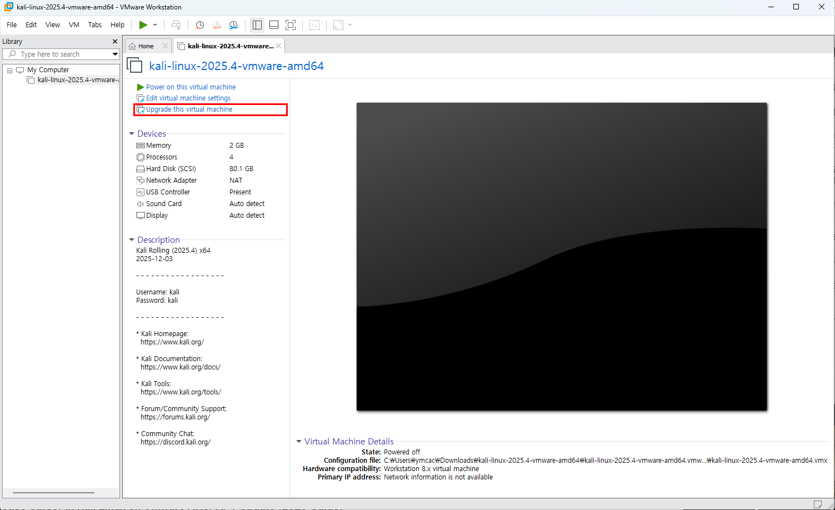This screenshot has width=835, height=510.
Task: Click the Username: kali text
Action: click(x=158, y=292)
